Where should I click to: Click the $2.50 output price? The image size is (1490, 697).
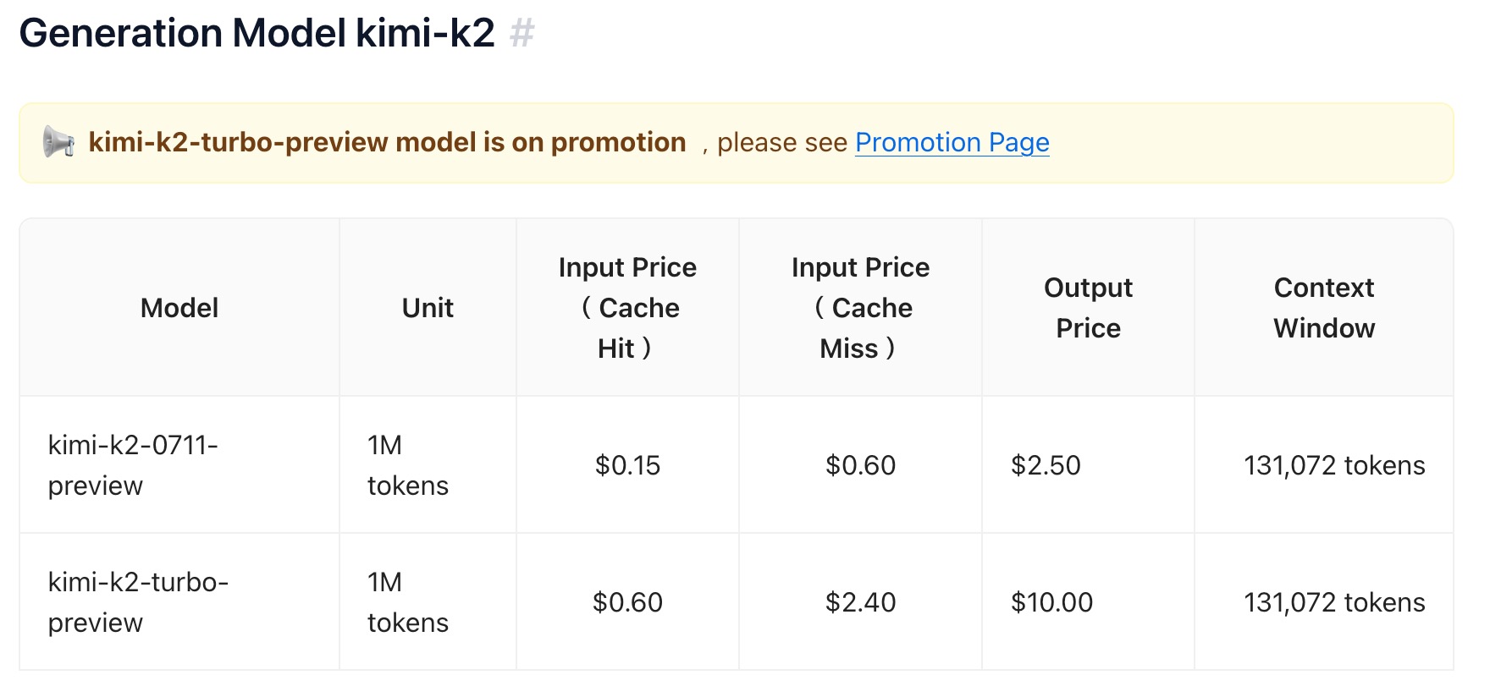pos(1046,465)
